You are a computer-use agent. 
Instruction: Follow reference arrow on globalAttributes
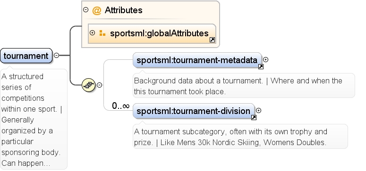(212, 40)
